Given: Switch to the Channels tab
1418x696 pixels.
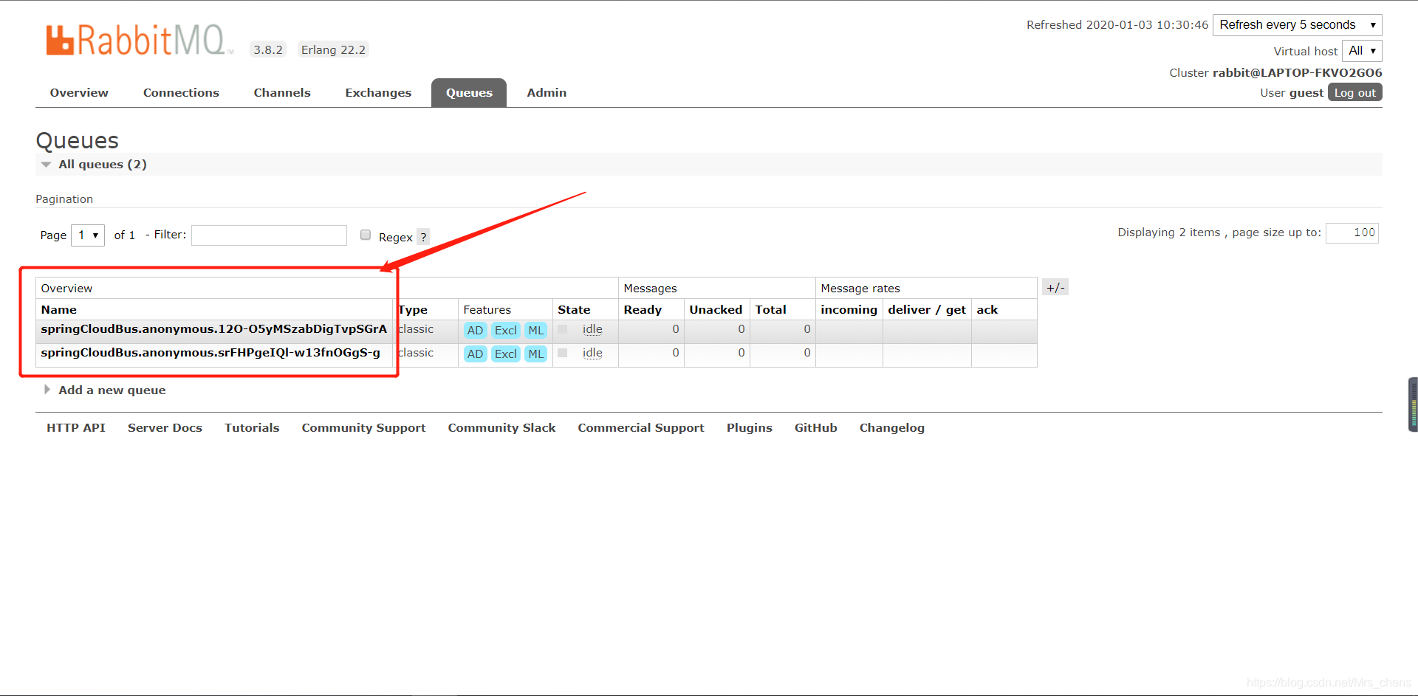Looking at the screenshot, I should [282, 92].
